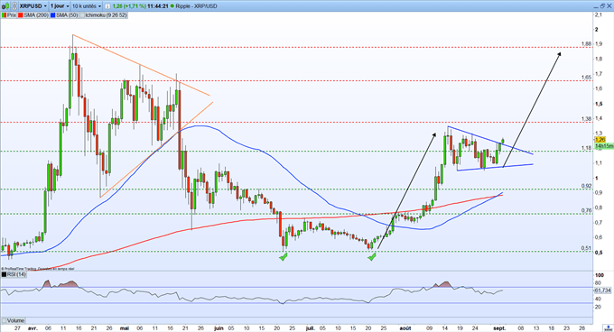This screenshot has height=332, width=614.
Task: Click the yellow 1,26 current price tag
Action: click(600, 140)
